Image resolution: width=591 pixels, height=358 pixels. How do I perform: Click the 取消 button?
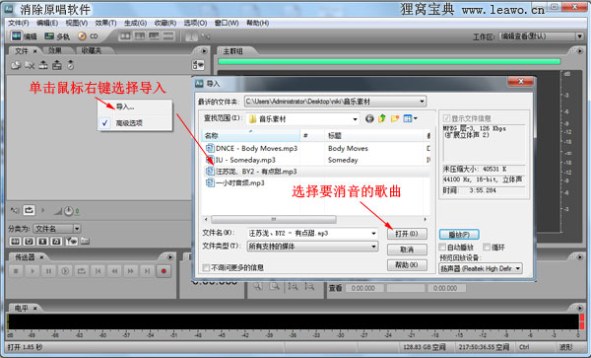pos(407,250)
